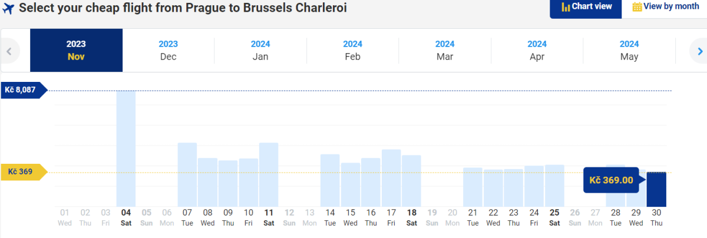Pick the bar for Tue 21
The image size is (707, 238).
[473, 187]
